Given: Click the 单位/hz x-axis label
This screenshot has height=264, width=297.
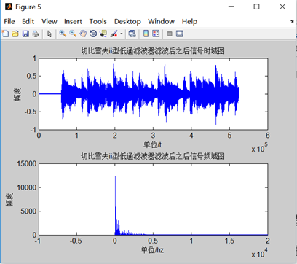Looking at the screenshot, I should [x=152, y=250].
